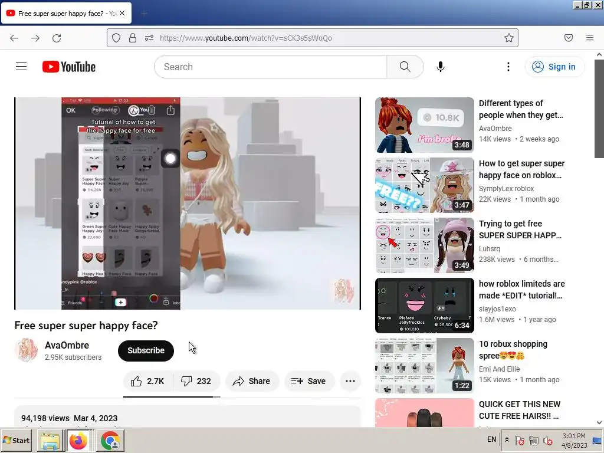Screen dimensions: 604x453
Task: Launch Chrome from the taskbar
Action: click(110, 441)
